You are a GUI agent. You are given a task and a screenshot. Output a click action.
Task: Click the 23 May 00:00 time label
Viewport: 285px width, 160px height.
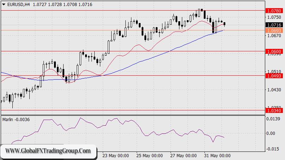coord(115,156)
